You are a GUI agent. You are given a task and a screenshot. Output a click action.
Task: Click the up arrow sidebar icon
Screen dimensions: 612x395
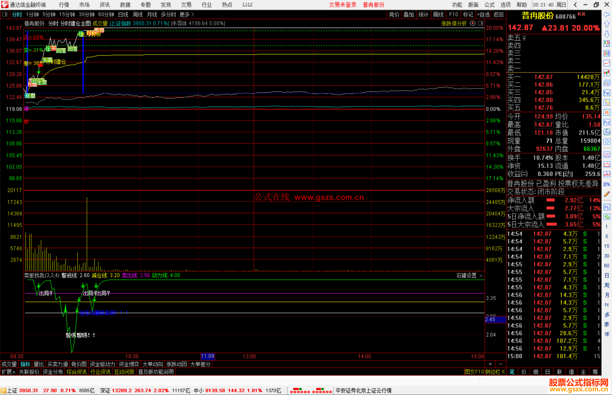pyautogui.click(x=607, y=24)
